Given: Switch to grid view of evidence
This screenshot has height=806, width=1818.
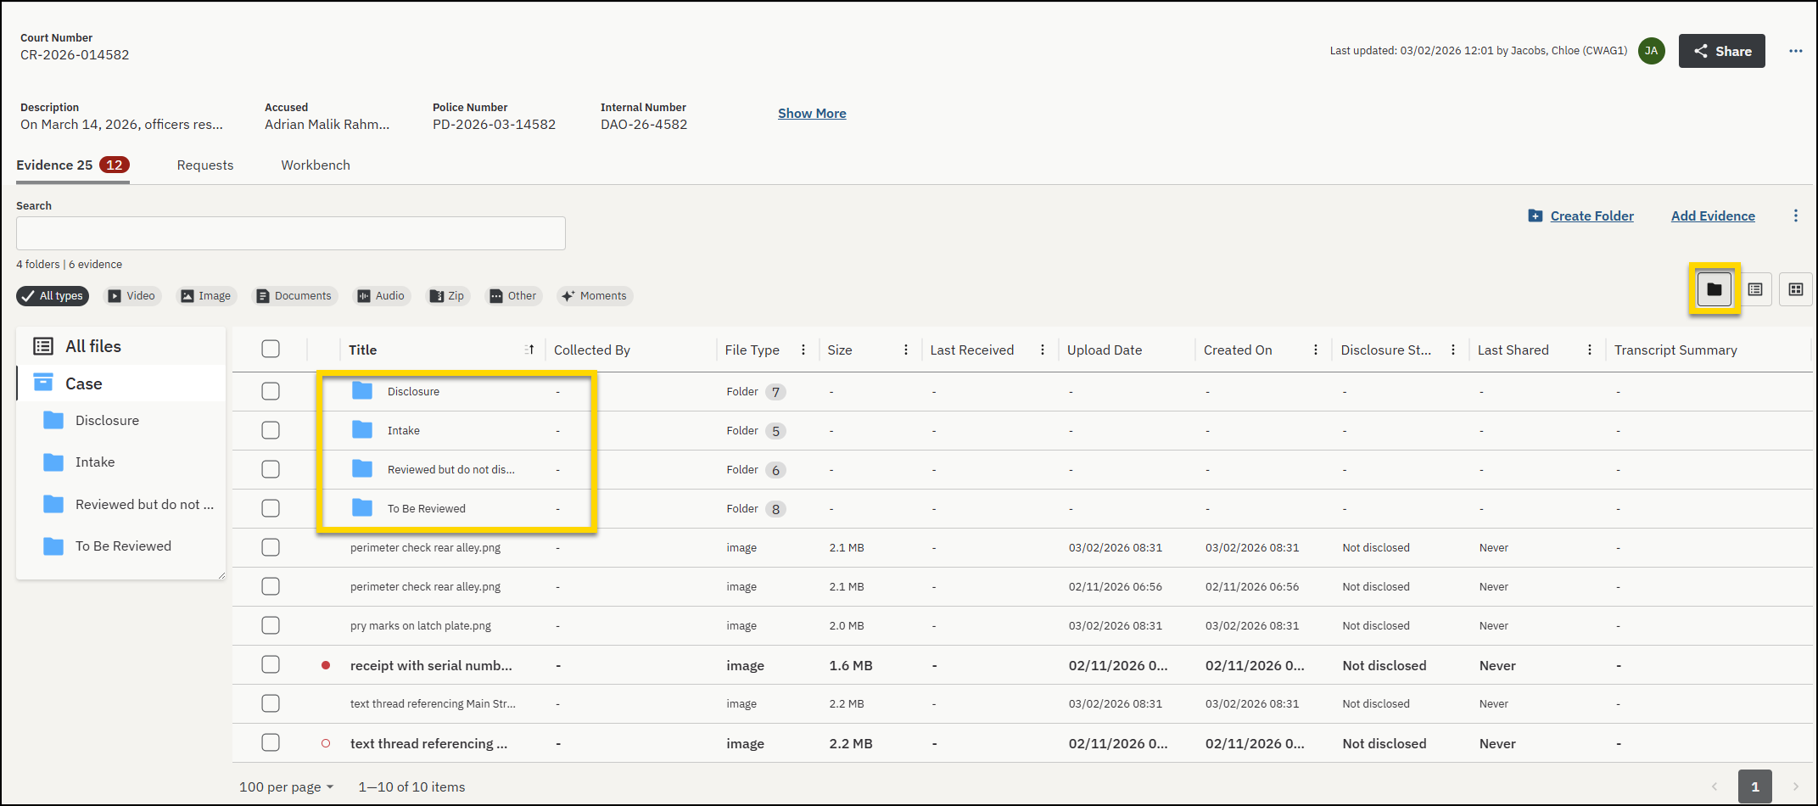Looking at the screenshot, I should 1796,289.
